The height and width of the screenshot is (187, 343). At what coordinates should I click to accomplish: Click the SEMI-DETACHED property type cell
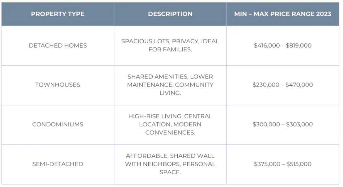click(58, 164)
